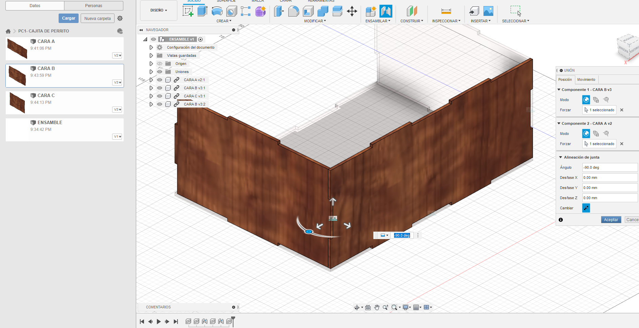639x328 pixels.
Task: Open CARA C file thumbnail
Action: point(17,102)
